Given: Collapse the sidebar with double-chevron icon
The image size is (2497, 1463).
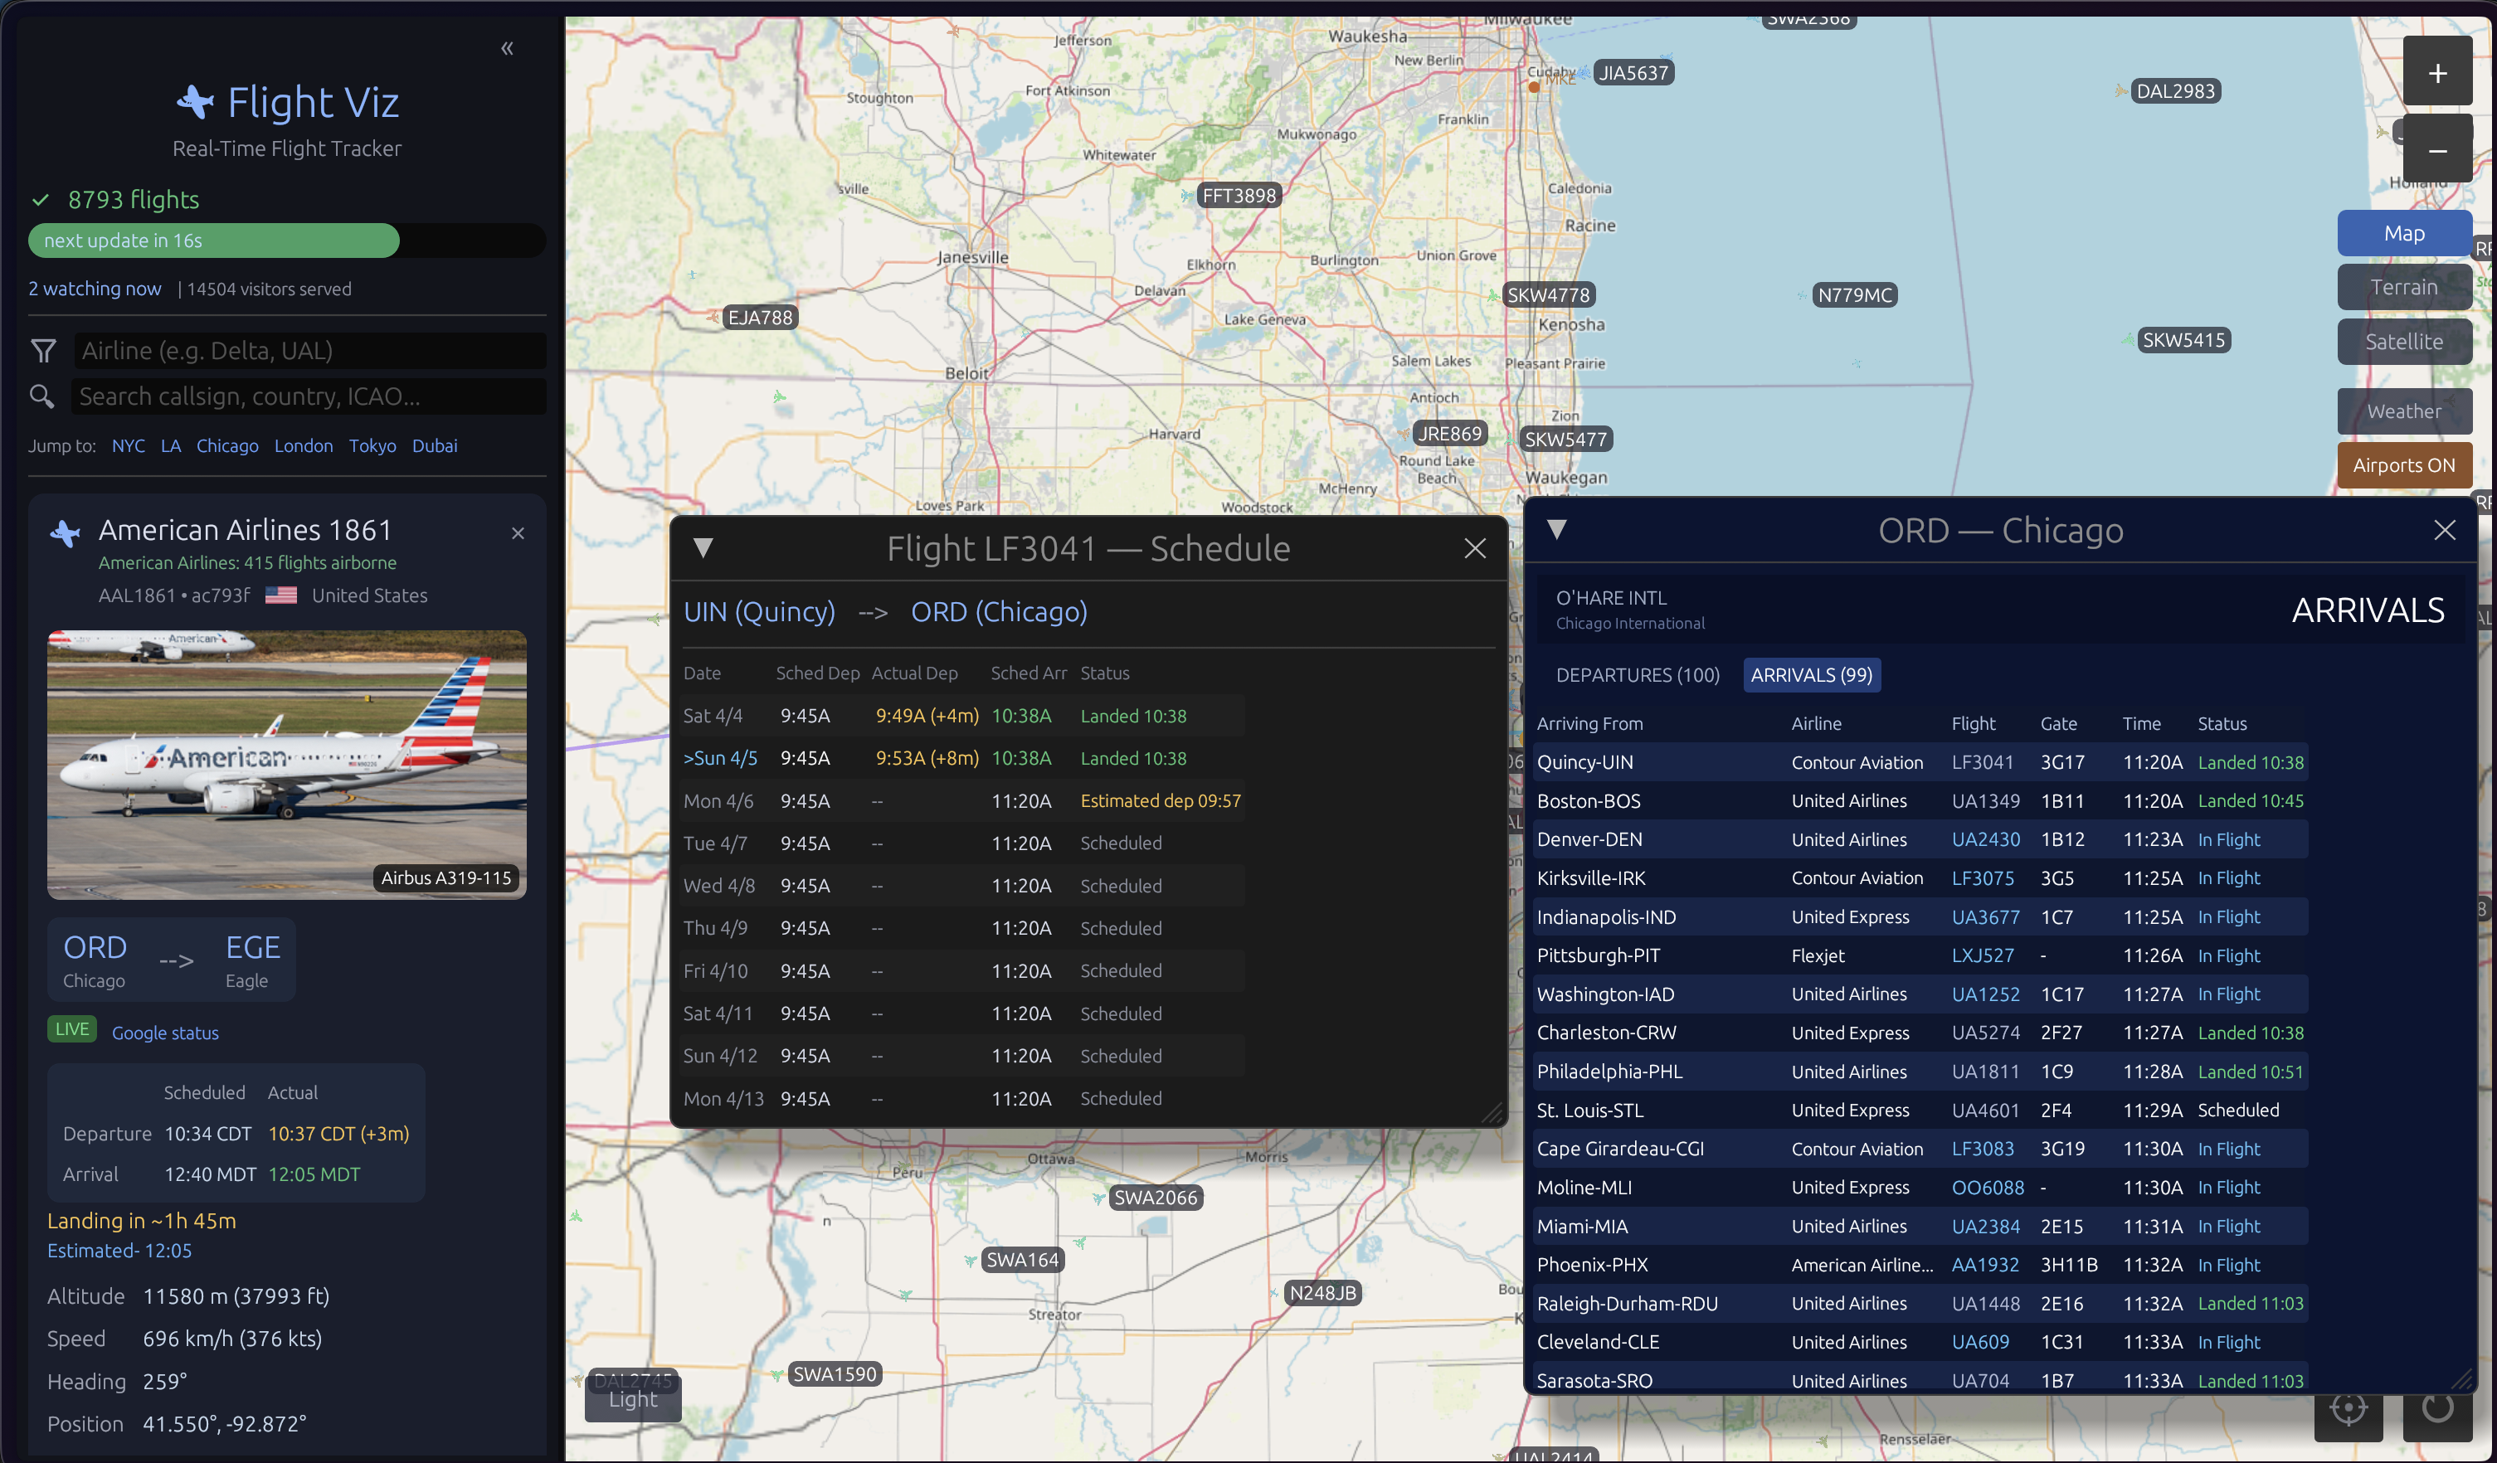Looking at the screenshot, I should pyautogui.click(x=506, y=47).
